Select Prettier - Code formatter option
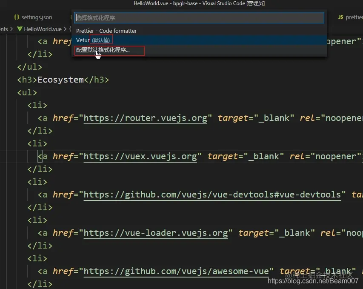Viewport: 363px width, 289px height. click(199, 31)
